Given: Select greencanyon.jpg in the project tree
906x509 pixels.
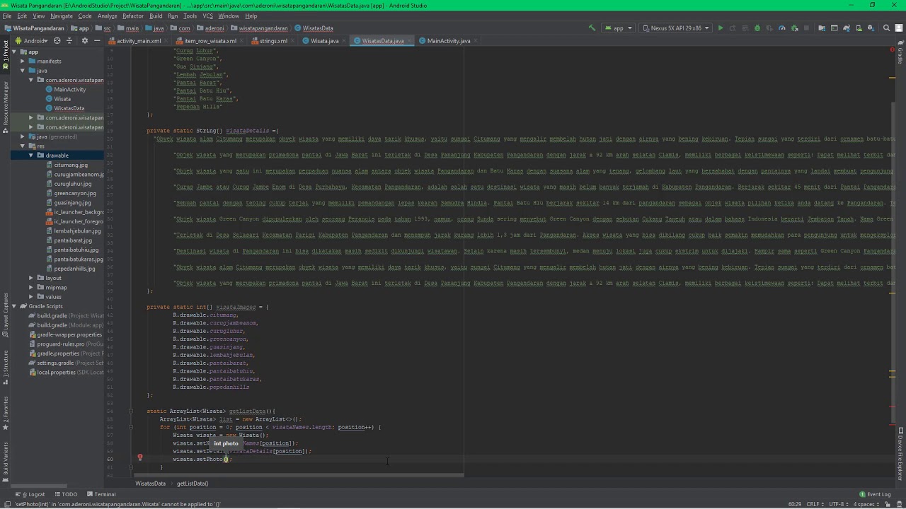Looking at the screenshot, I should point(75,193).
